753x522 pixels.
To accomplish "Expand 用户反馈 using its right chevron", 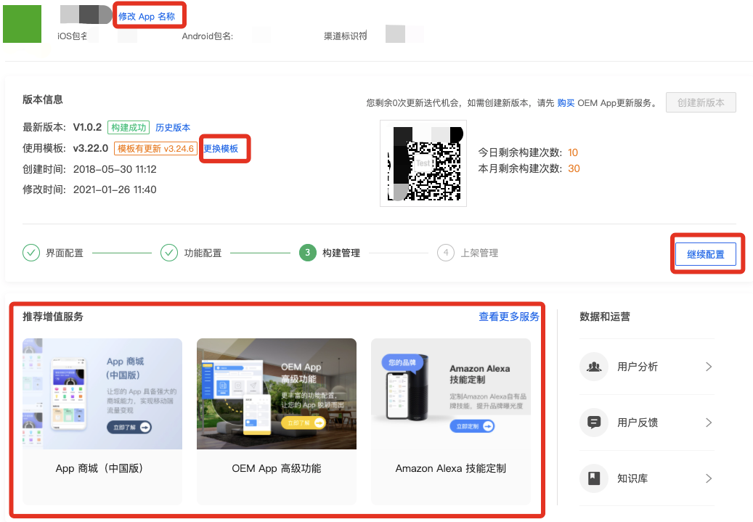I will 707,423.
